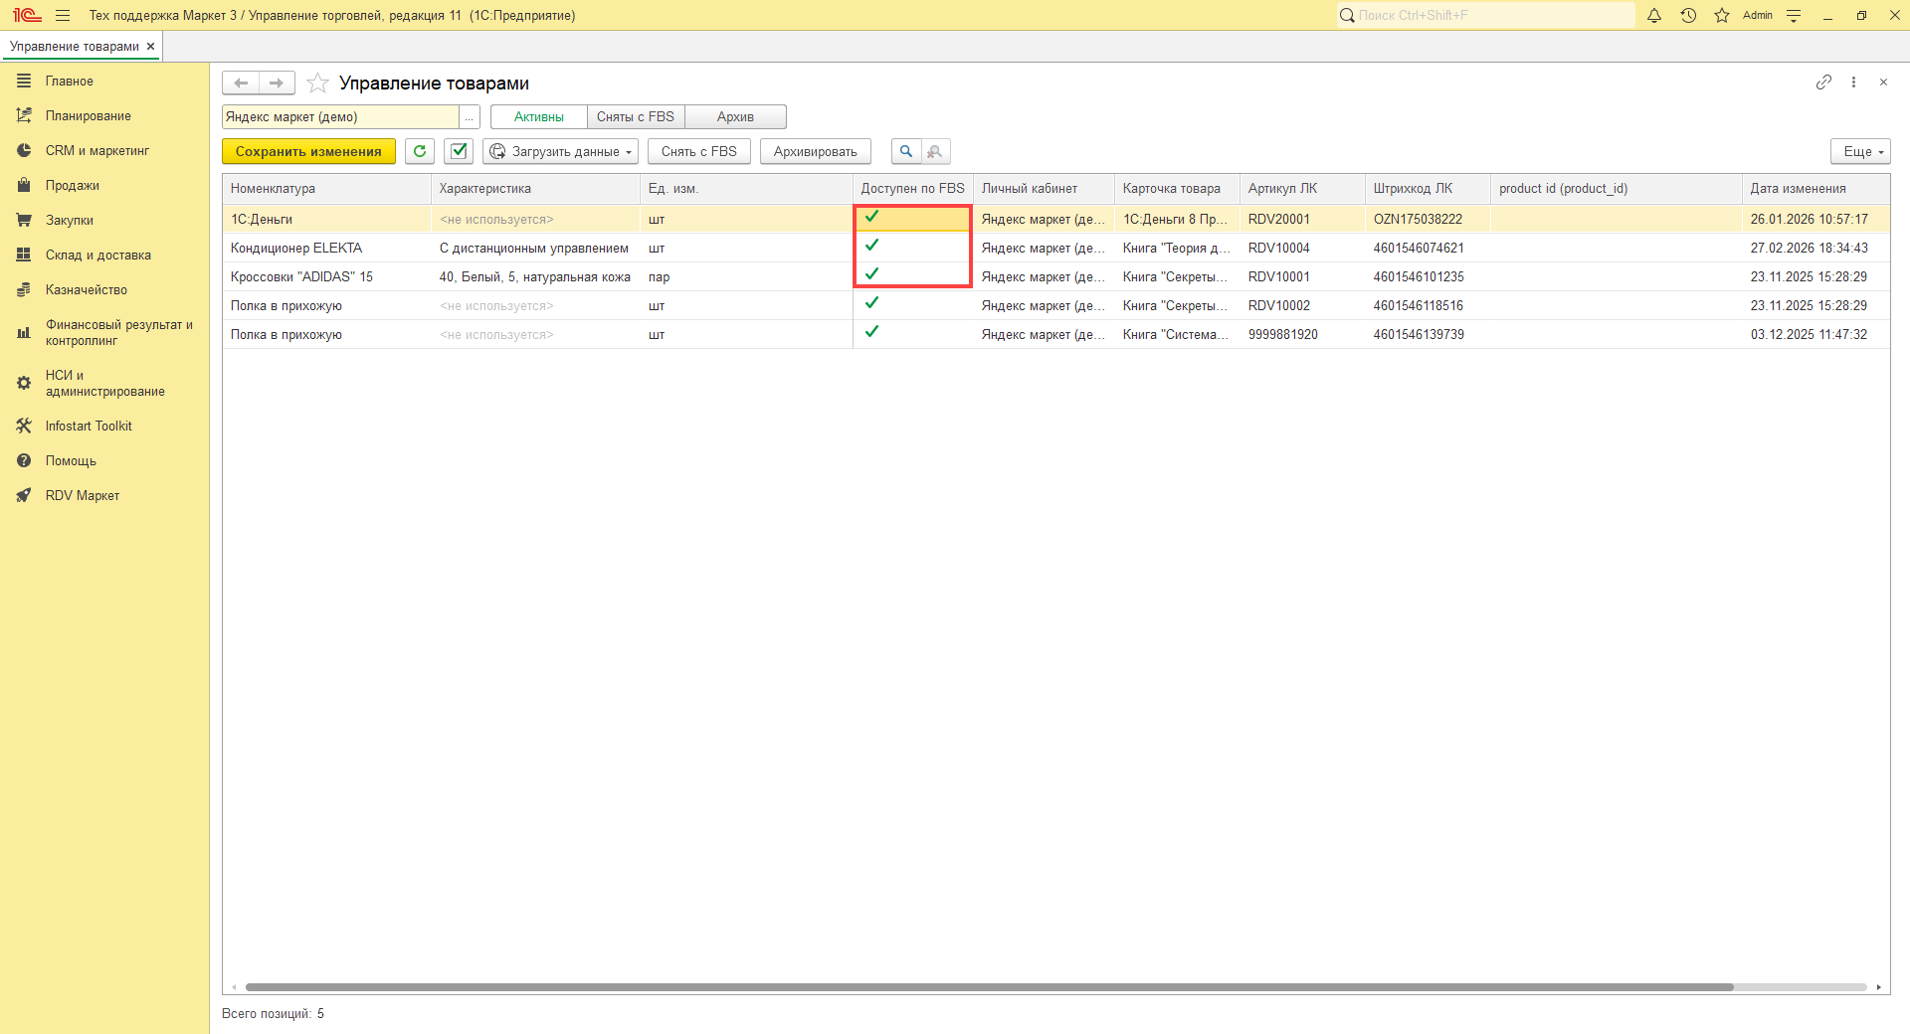Add page to favorites via star icon
This screenshot has height=1034, width=1910.
(317, 84)
